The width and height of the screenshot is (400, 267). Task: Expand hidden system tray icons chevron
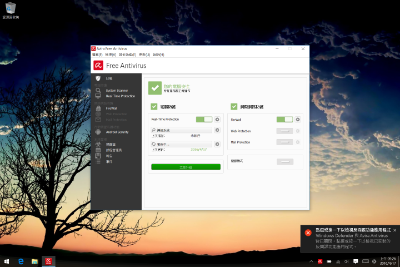(x=311, y=261)
